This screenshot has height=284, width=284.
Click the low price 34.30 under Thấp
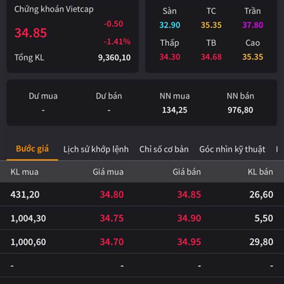pos(169,57)
